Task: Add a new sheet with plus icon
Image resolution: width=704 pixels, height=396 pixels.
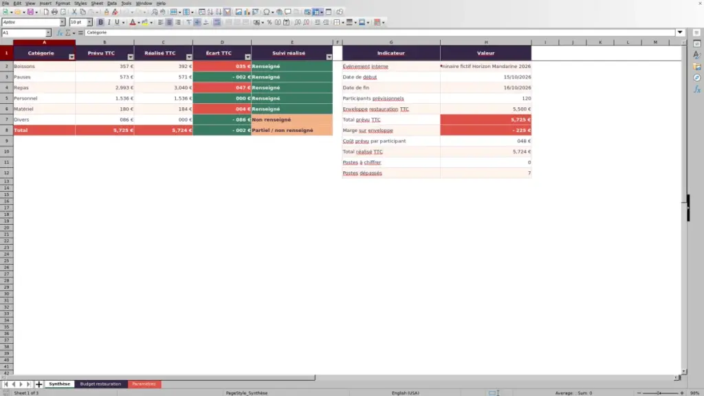Action: point(39,384)
